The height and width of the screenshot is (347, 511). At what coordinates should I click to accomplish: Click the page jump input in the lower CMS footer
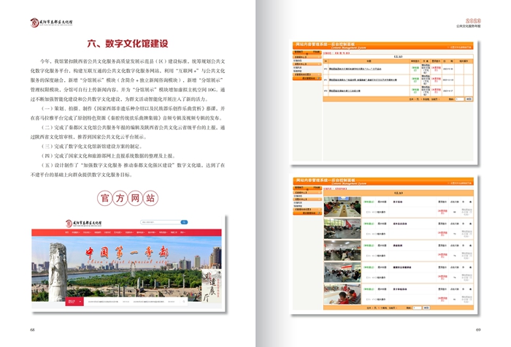click(417, 308)
